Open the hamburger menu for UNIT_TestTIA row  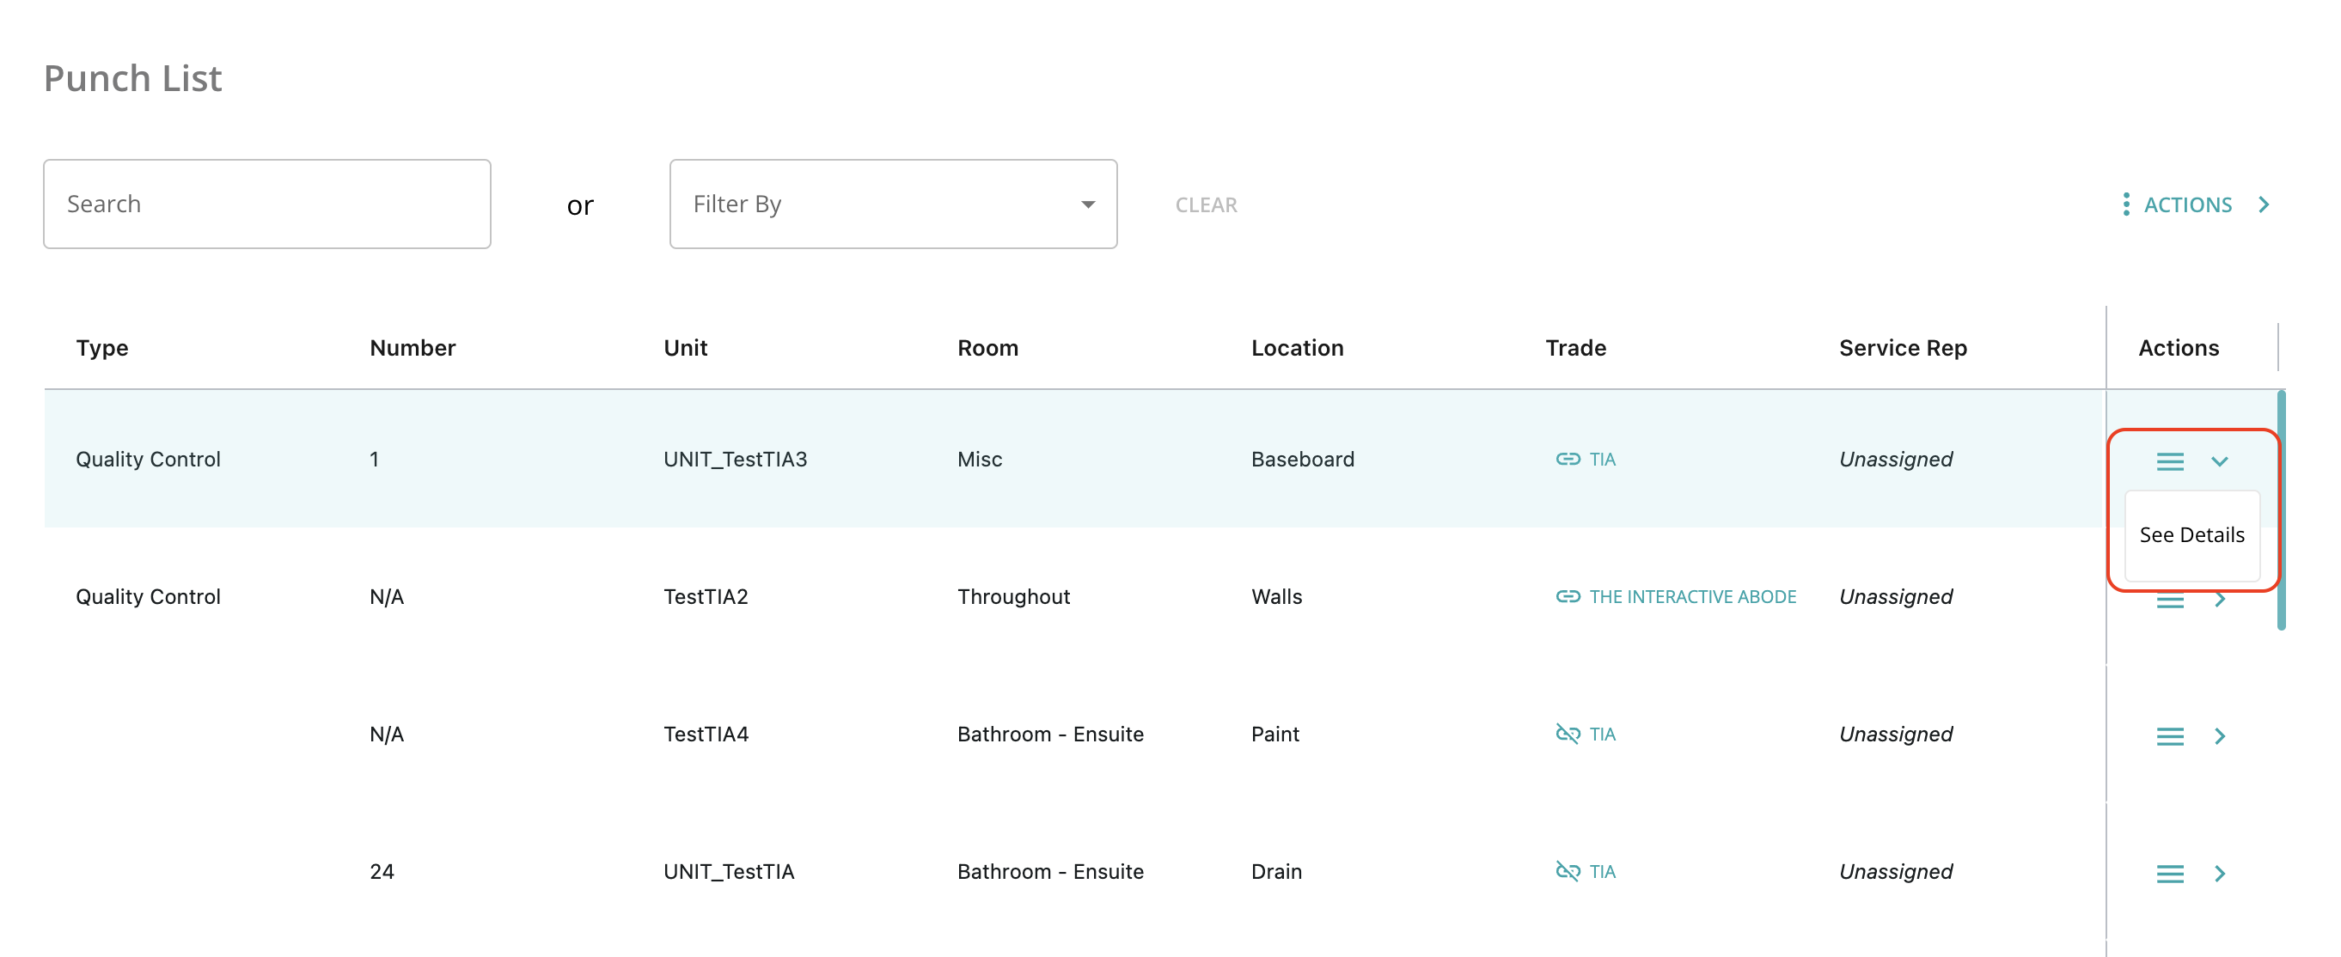click(x=2169, y=874)
